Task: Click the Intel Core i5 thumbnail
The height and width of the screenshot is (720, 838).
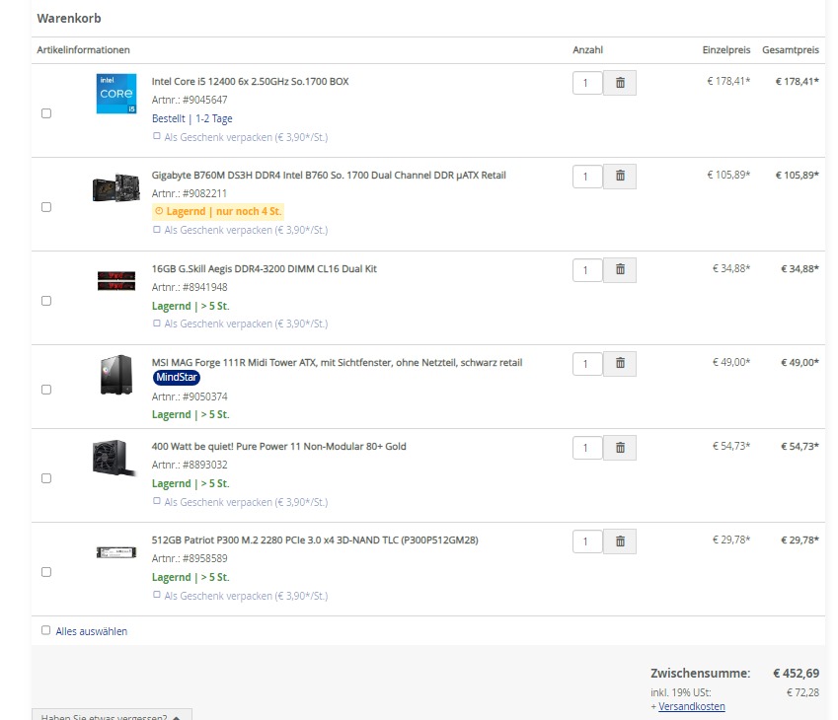Action: pos(115,94)
